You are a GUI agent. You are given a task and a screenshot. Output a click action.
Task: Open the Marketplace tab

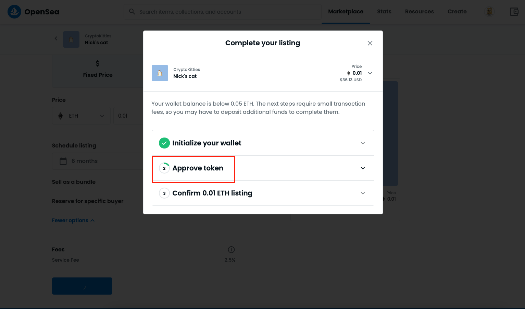(x=346, y=12)
